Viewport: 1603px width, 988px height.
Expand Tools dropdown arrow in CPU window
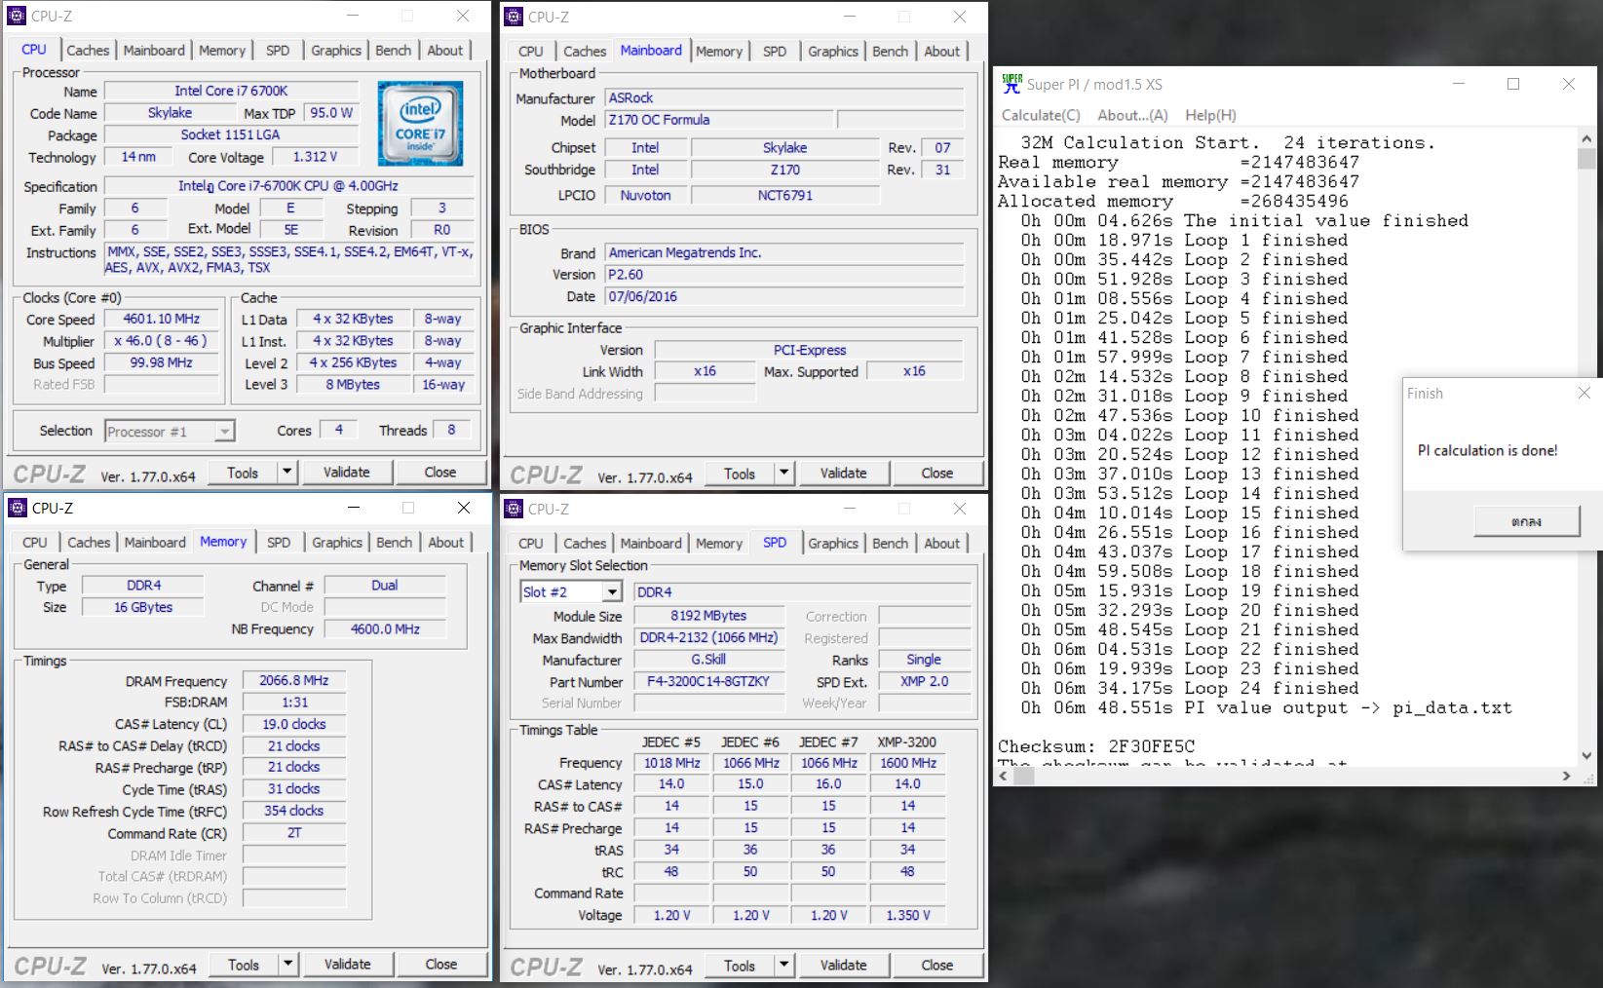[x=286, y=473]
